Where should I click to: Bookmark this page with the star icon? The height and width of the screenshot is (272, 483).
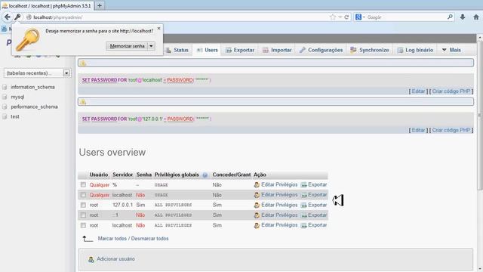(333, 17)
